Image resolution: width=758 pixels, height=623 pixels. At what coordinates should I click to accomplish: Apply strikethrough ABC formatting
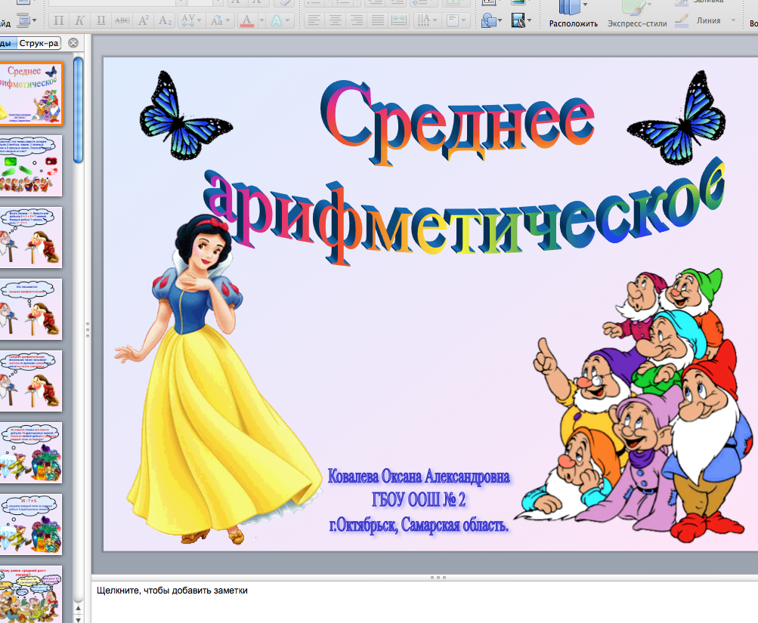click(122, 21)
